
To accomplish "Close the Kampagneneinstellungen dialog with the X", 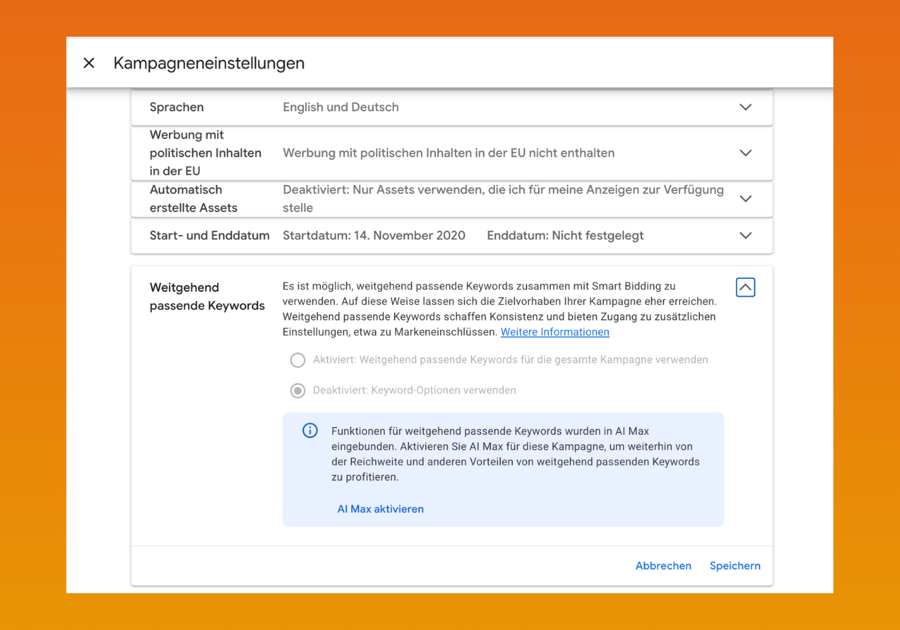I will tap(89, 63).
